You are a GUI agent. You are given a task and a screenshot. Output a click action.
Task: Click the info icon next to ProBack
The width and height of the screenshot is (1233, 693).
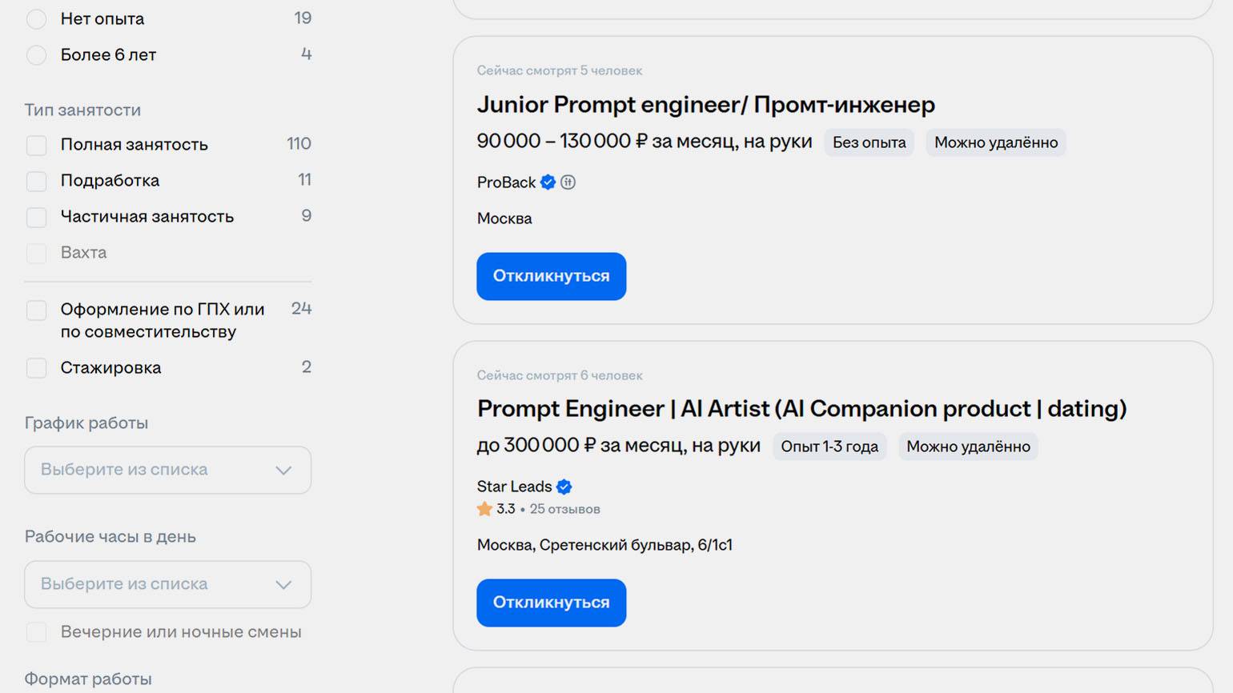pos(568,182)
